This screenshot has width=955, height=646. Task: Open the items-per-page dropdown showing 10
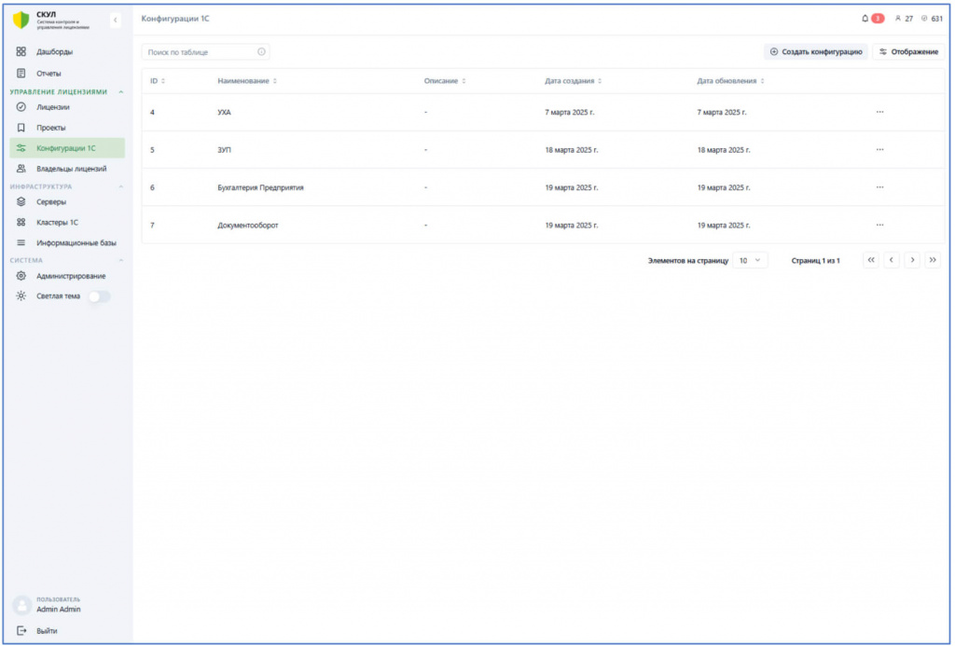[x=750, y=261]
